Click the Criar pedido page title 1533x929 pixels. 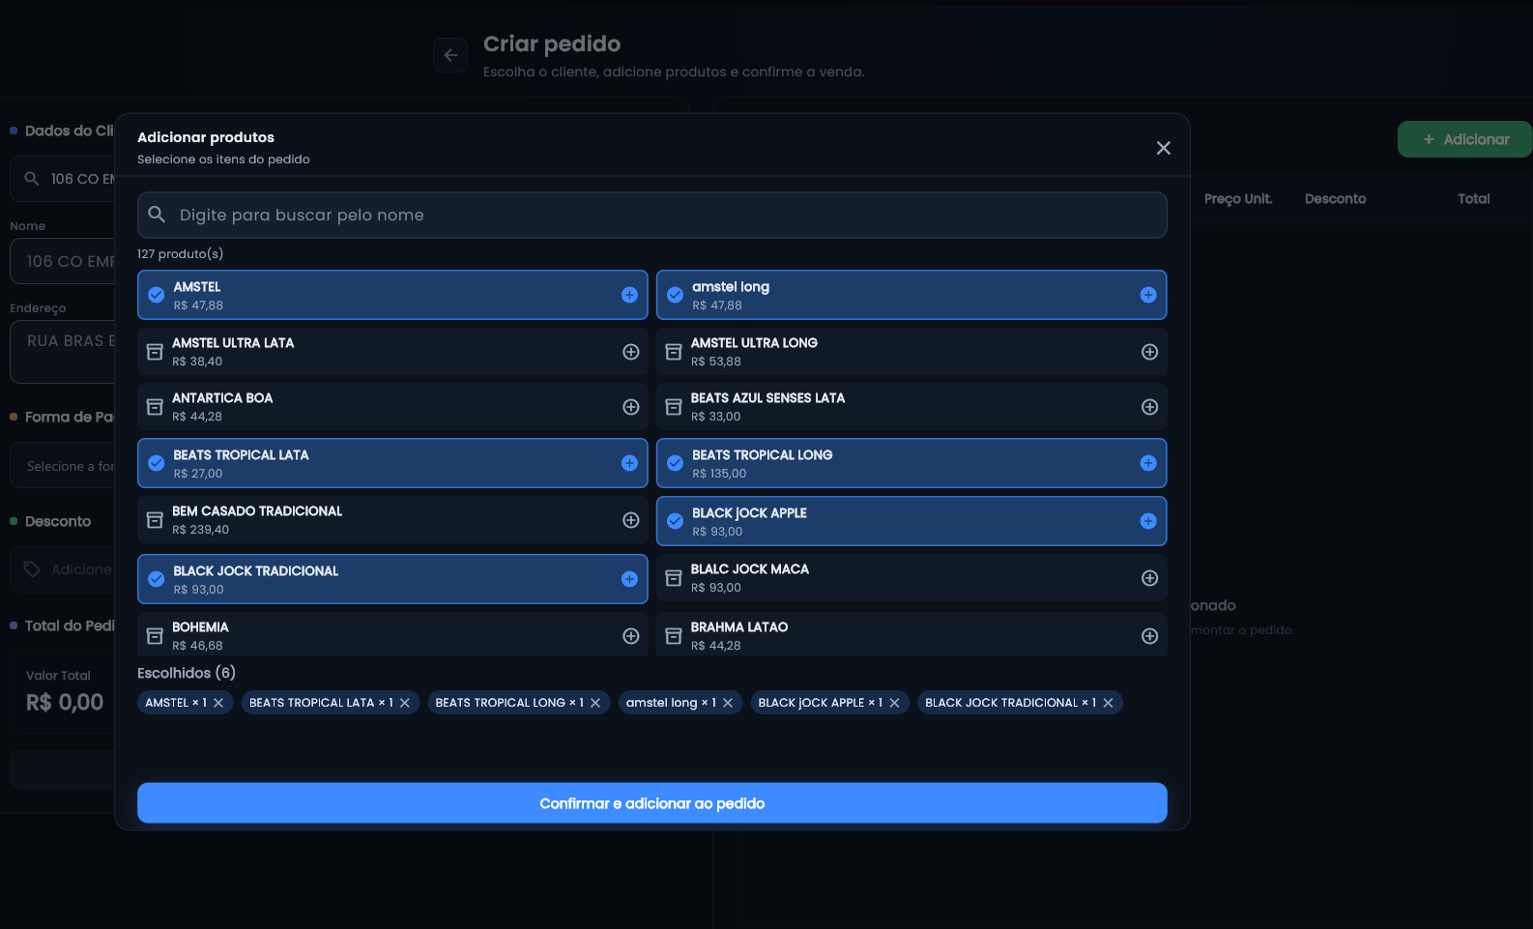pos(552,44)
